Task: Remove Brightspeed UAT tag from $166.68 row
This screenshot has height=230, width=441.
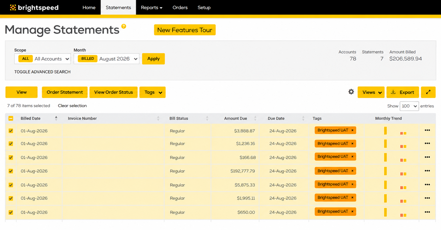Action: [x=352, y=157]
